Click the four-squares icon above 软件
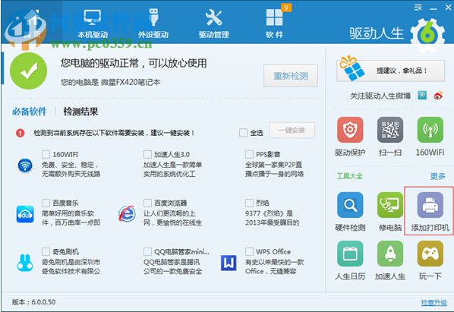This screenshot has width=454, height=312. click(274, 17)
